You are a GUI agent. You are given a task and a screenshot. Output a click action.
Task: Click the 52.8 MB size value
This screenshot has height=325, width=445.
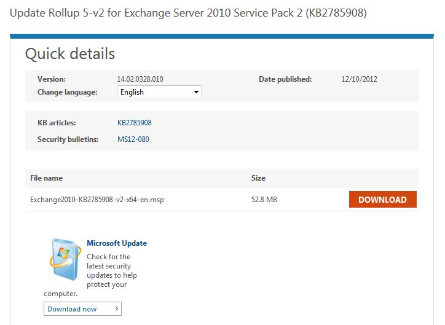coord(264,200)
